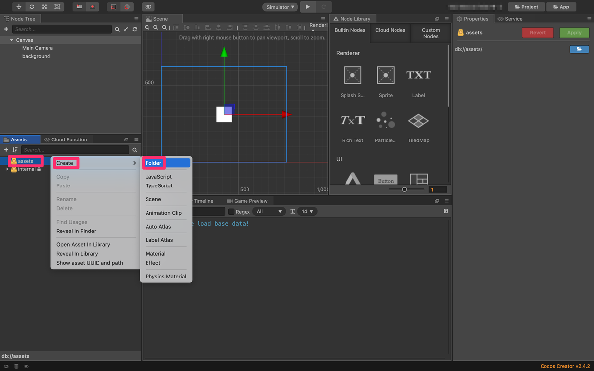Select the Rich Text node thumbnail

pos(352,120)
